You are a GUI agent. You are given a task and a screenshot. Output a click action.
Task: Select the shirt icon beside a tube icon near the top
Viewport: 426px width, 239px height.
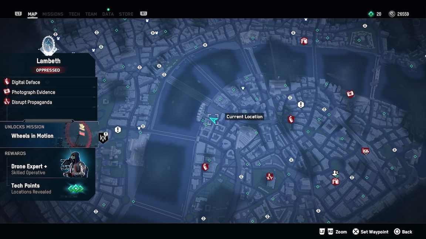pos(157,33)
